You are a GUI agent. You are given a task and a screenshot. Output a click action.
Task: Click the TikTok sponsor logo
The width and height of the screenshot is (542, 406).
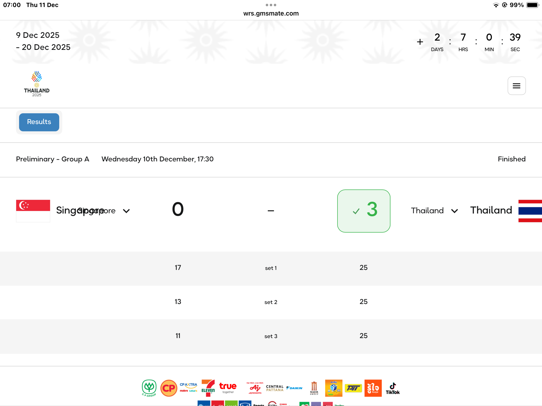[x=392, y=388]
